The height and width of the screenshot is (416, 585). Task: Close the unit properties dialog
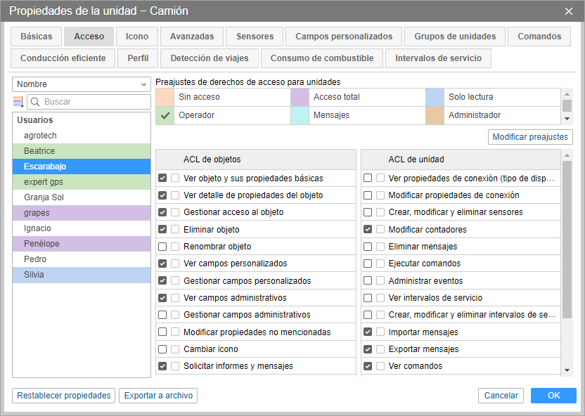click(569, 11)
